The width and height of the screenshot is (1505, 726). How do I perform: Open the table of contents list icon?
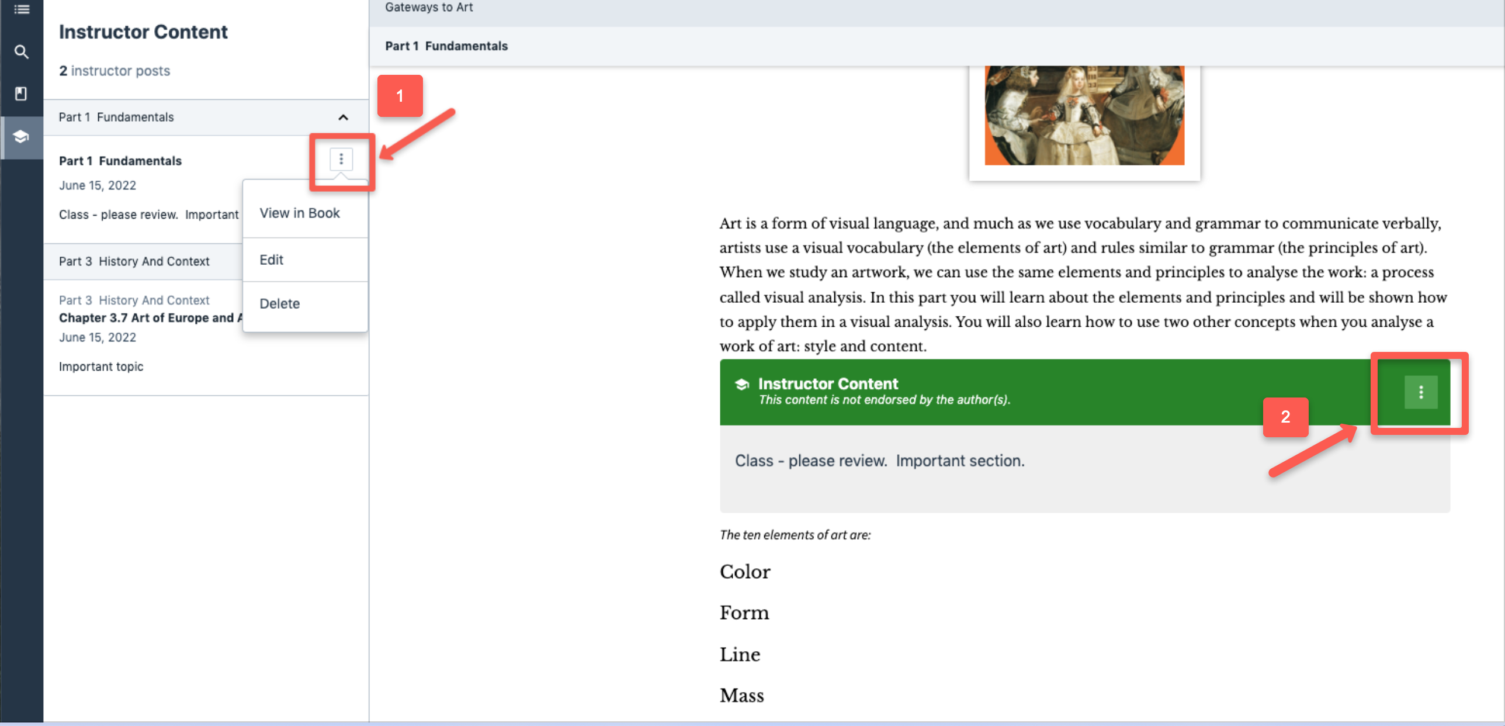[x=22, y=9]
